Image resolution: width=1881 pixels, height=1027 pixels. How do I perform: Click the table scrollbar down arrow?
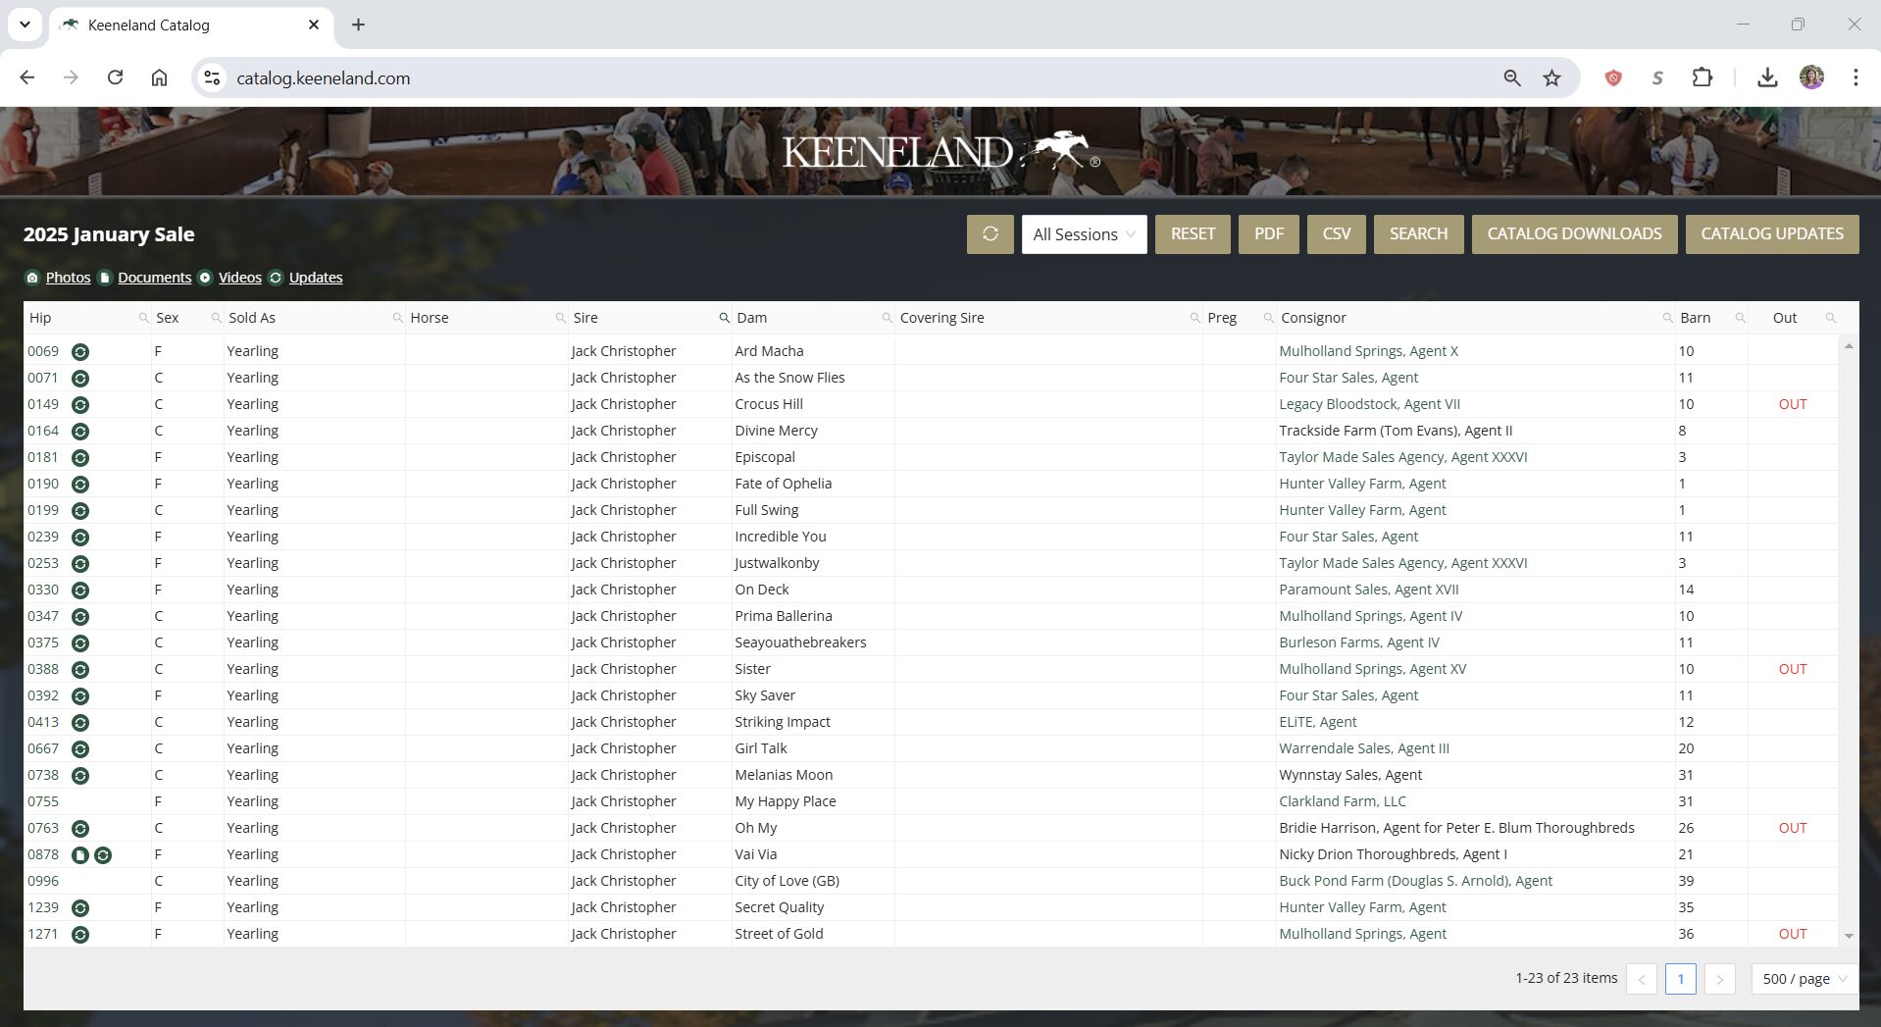(1849, 937)
